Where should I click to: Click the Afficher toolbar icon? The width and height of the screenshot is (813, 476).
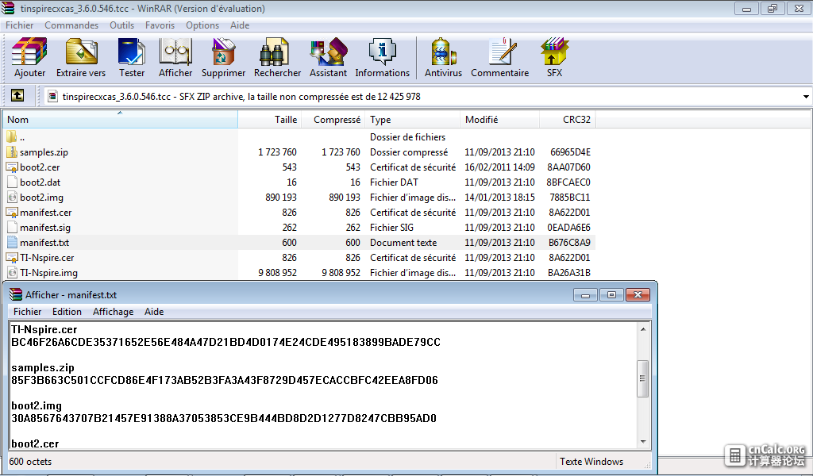pyautogui.click(x=175, y=52)
